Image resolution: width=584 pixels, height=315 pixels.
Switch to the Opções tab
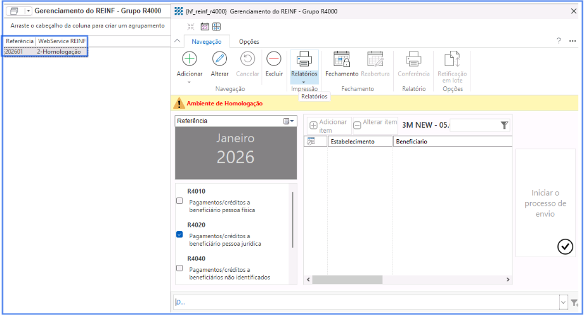click(249, 41)
